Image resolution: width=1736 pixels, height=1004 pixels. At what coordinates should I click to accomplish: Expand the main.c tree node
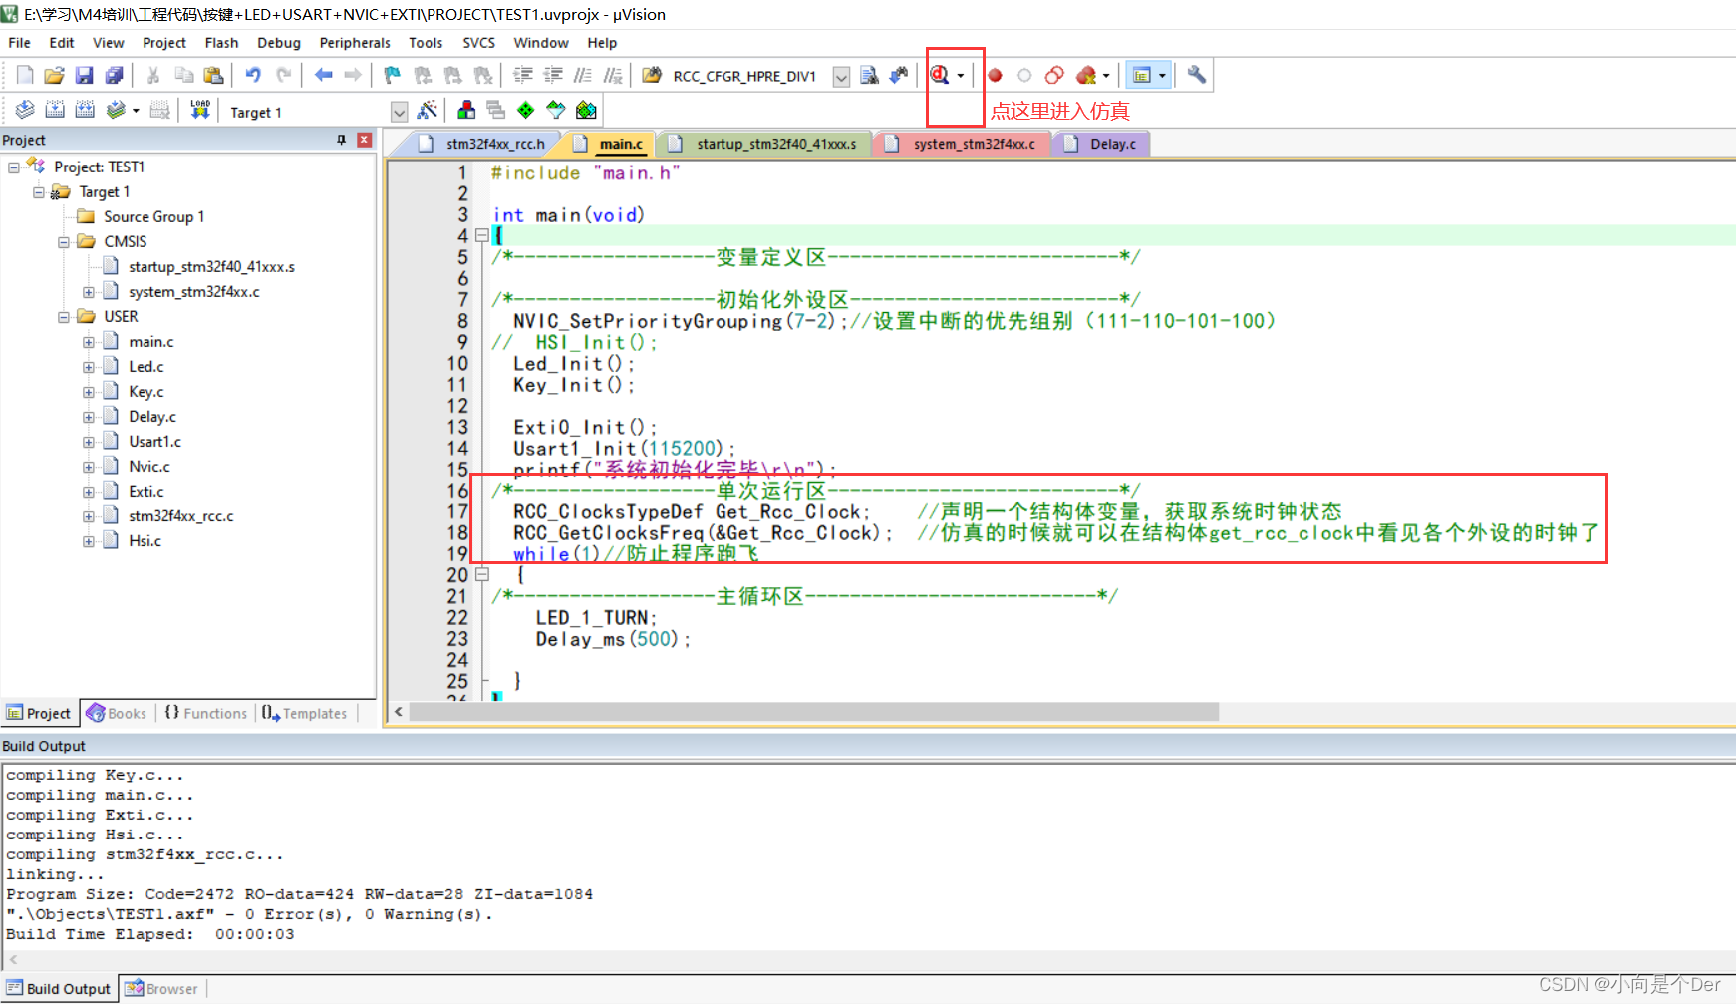tap(89, 342)
